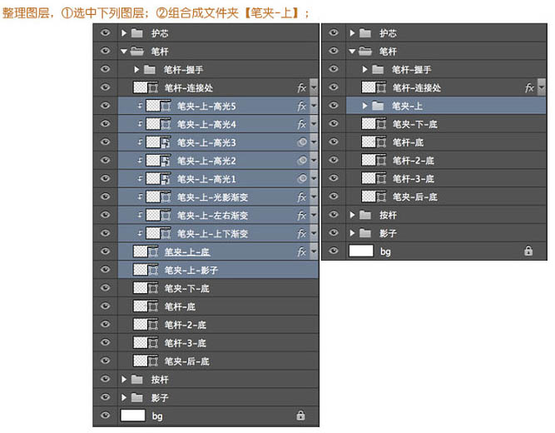Expand 笔杆-握手 group in left panel
The image size is (555, 433).
coord(136,69)
